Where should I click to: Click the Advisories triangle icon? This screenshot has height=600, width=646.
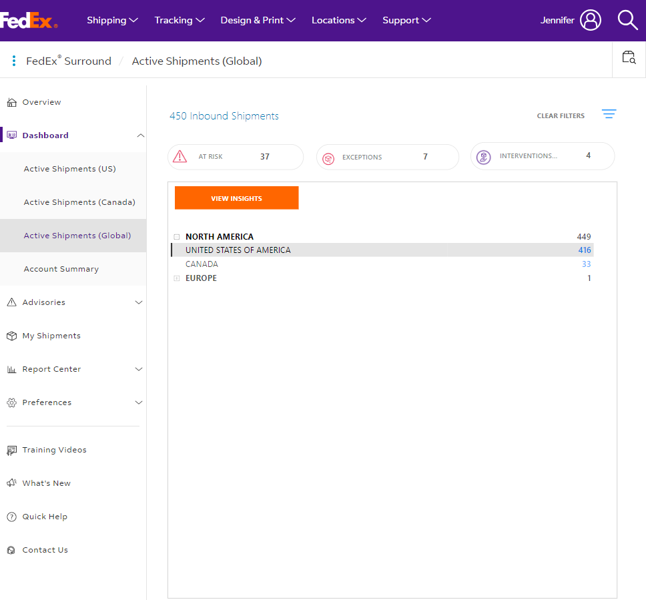click(12, 302)
